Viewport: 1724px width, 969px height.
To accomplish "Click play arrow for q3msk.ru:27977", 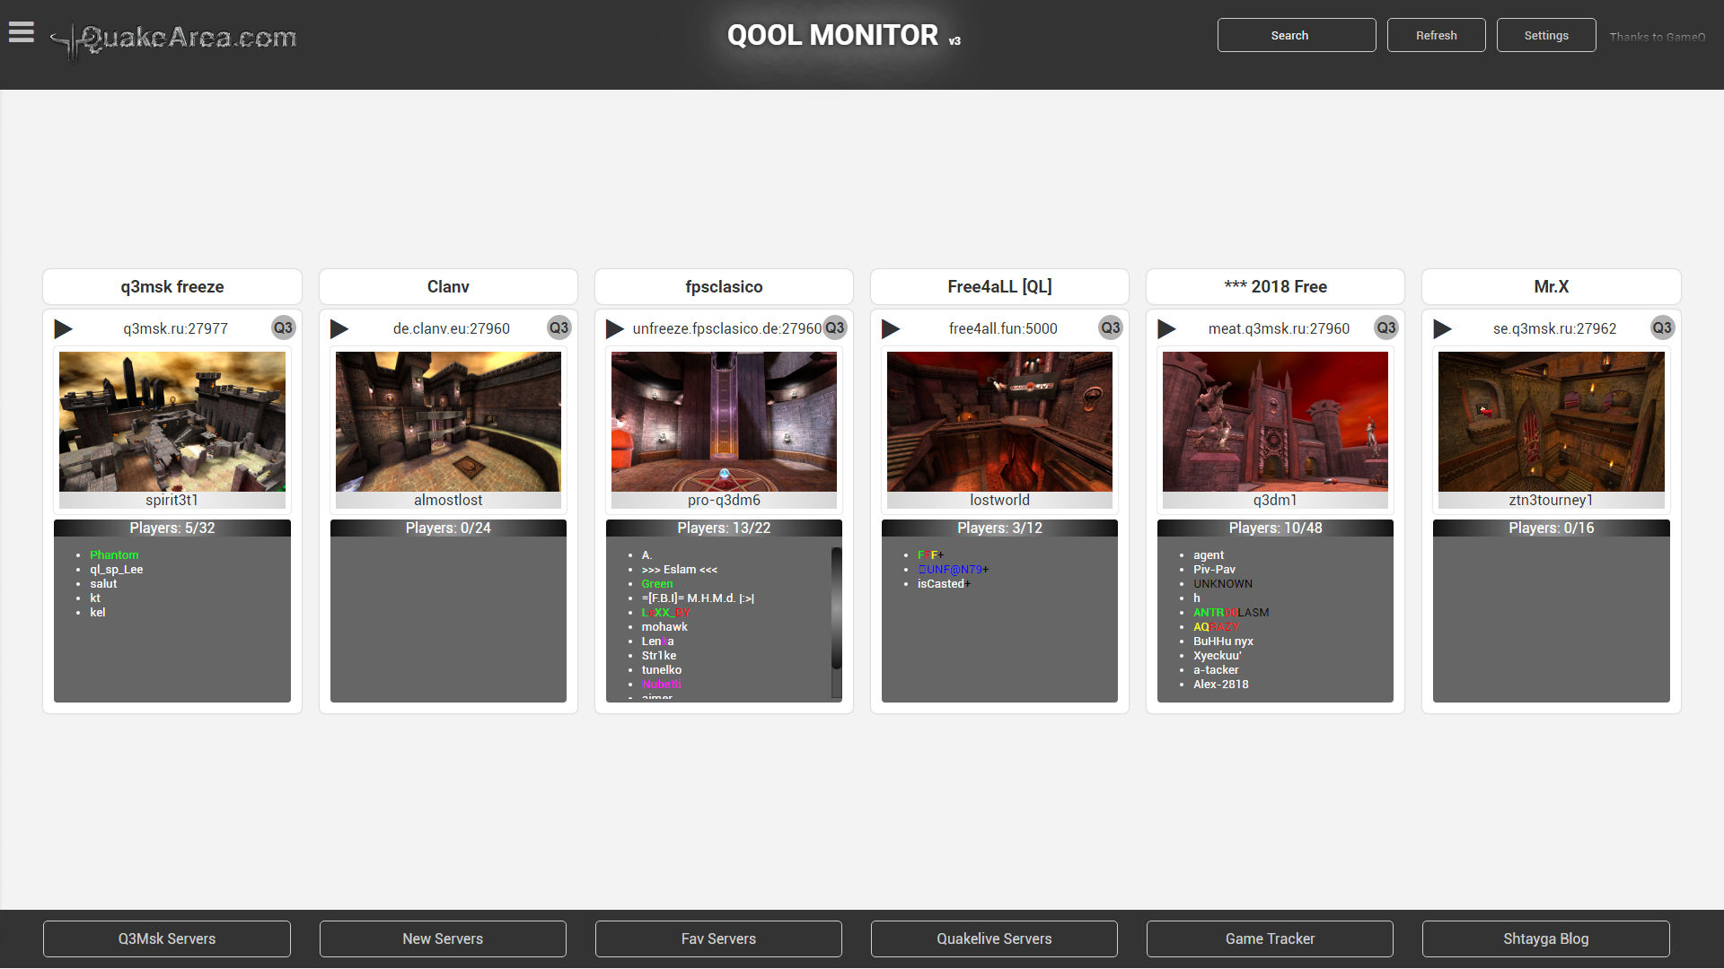I will (x=64, y=328).
